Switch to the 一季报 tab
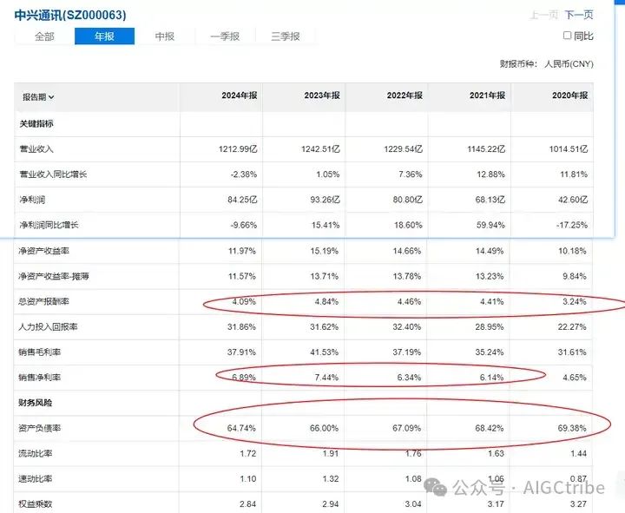625x513 pixels. coord(225,36)
